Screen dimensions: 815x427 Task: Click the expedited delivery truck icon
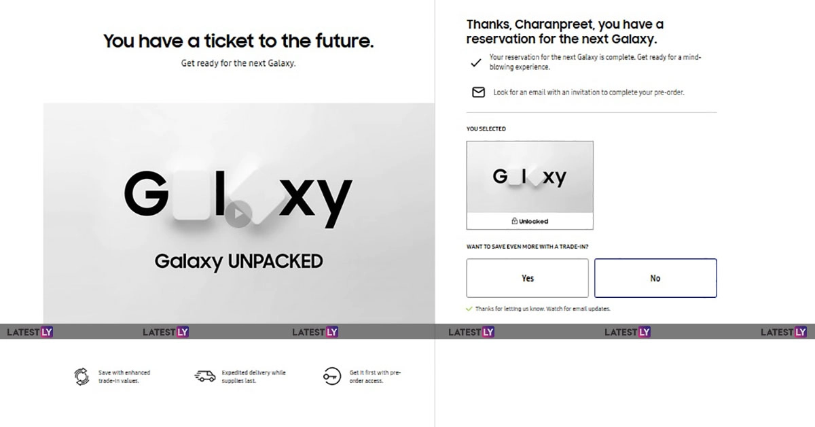[x=204, y=376]
